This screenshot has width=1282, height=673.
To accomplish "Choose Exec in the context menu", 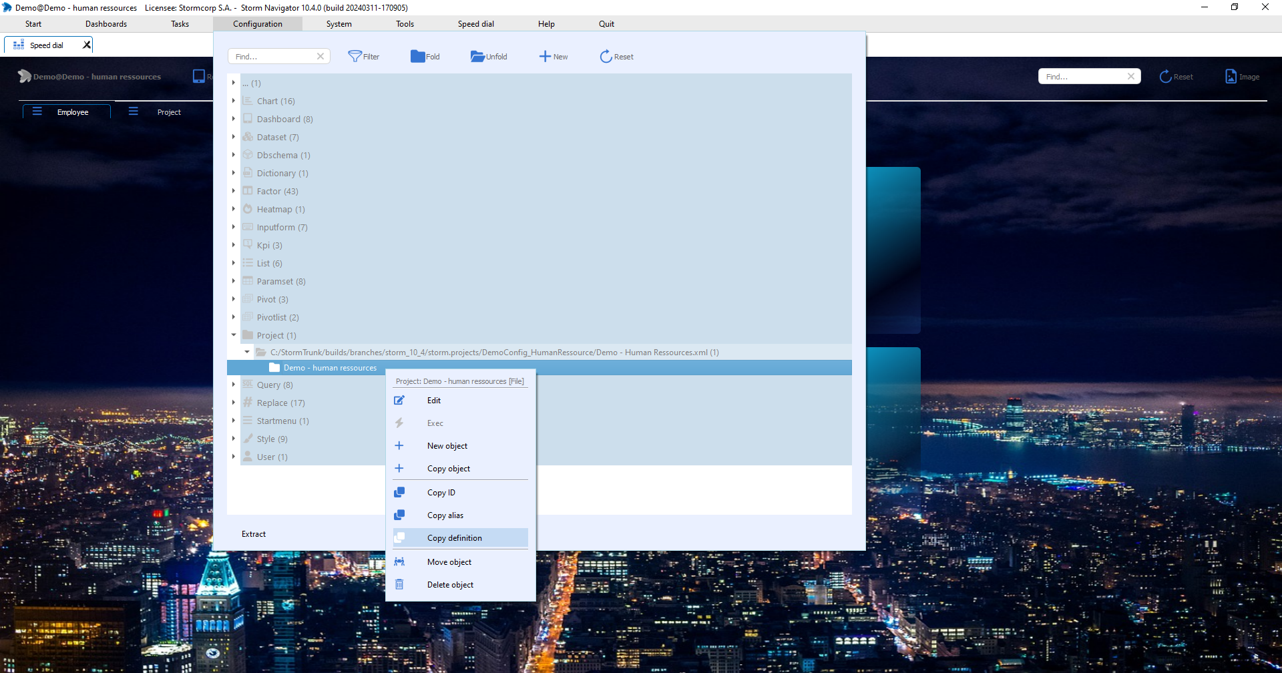I will 461,423.
